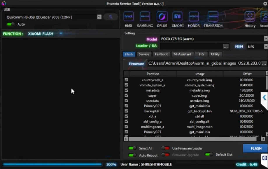Click the 100% progress bar

pyautogui.click(x=52, y=164)
